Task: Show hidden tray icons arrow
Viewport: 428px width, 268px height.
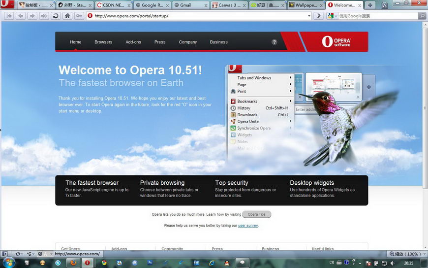Action: pos(360,263)
